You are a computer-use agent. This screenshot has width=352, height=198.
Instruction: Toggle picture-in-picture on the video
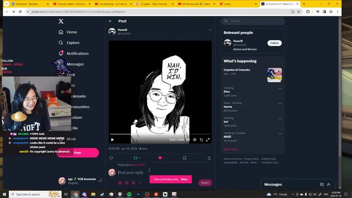click(x=201, y=140)
